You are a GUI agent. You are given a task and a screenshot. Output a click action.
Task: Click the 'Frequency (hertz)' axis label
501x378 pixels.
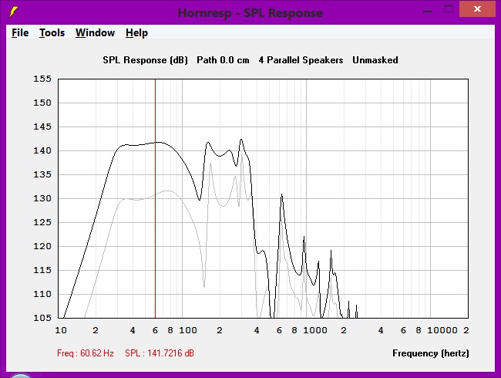(x=431, y=353)
